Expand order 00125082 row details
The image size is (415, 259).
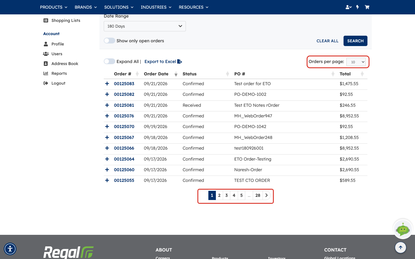pyautogui.click(x=107, y=94)
